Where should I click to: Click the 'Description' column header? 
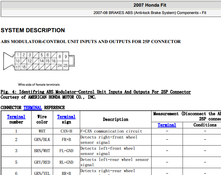115,119
